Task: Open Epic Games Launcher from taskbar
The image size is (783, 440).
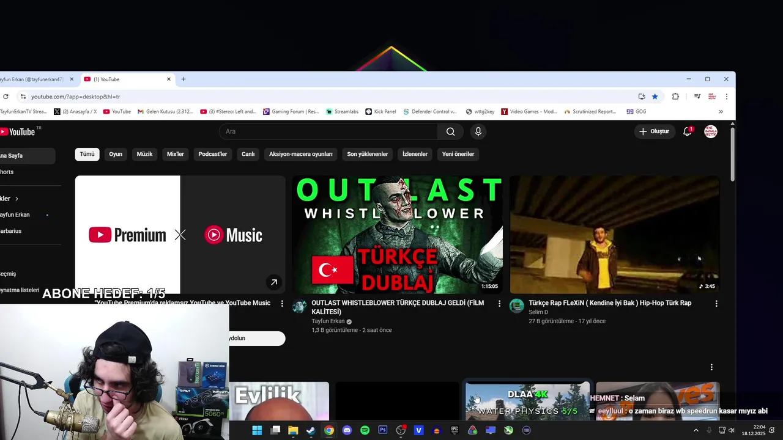Action: (x=455, y=430)
